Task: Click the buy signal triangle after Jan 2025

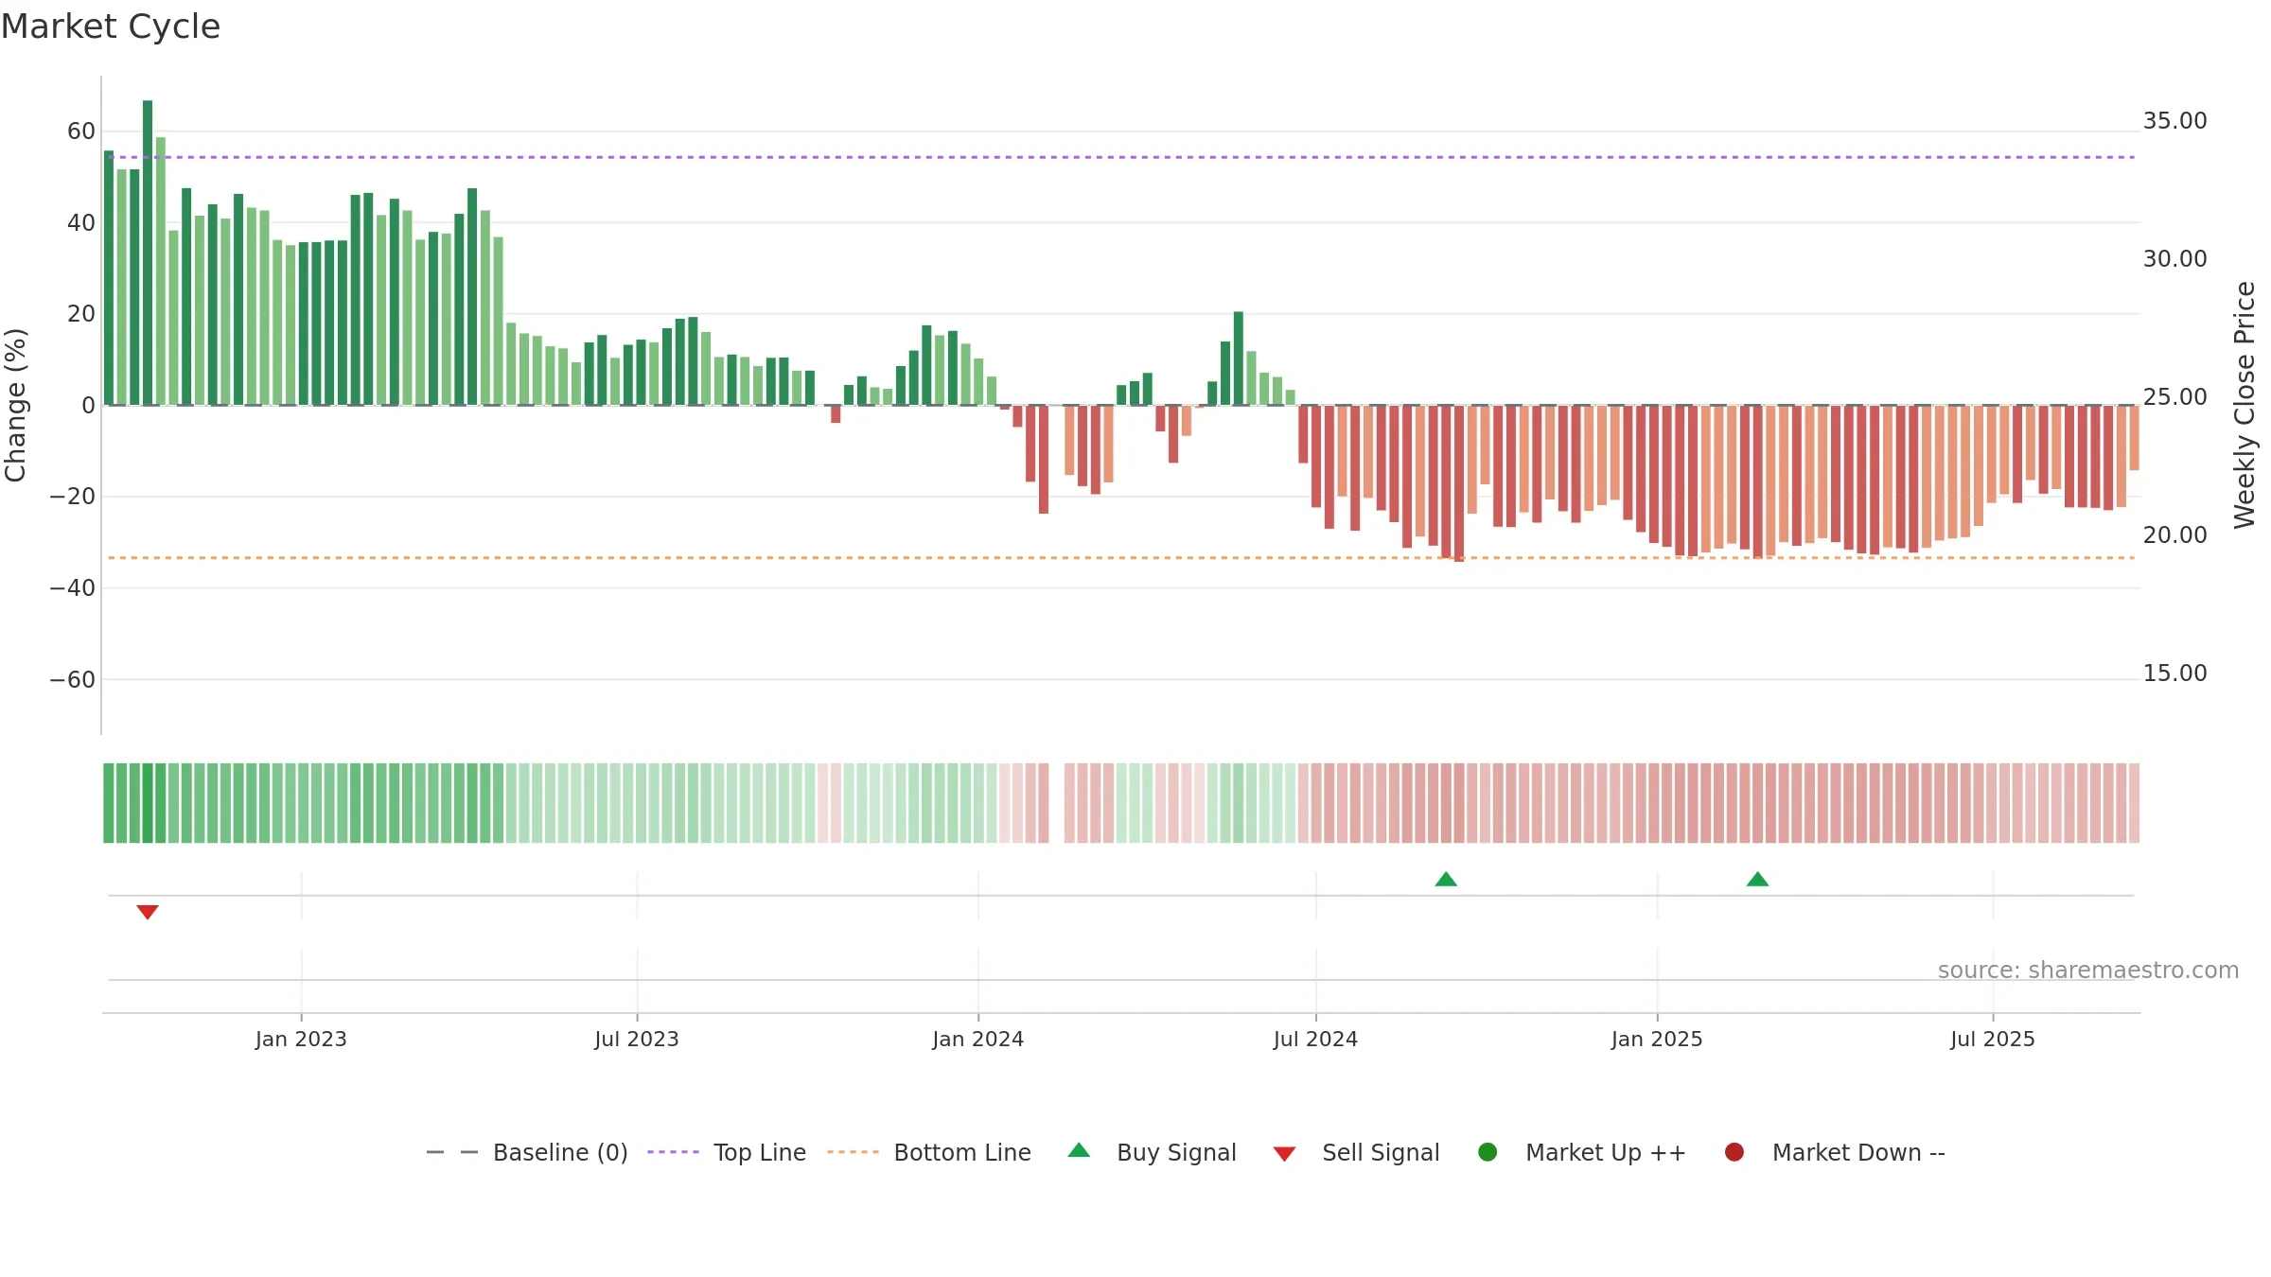Action: [x=1757, y=879]
